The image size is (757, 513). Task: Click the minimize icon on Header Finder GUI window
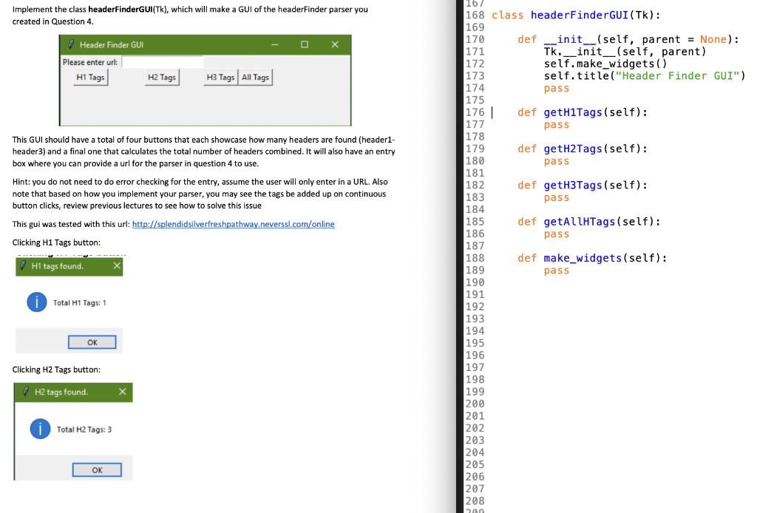[x=275, y=45]
